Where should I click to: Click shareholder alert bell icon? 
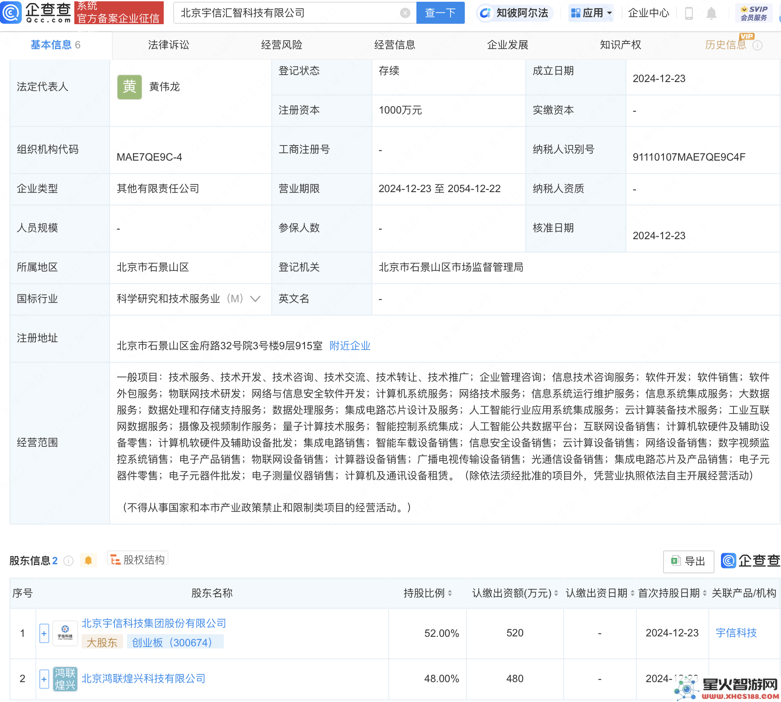tap(88, 560)
